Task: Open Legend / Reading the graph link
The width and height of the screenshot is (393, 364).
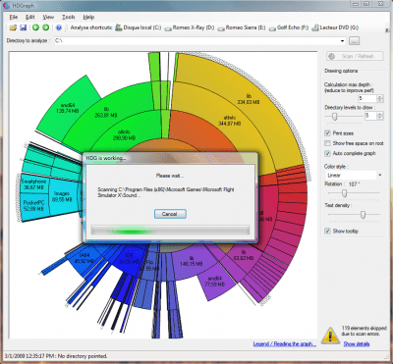Action: [x=284, y=343]
